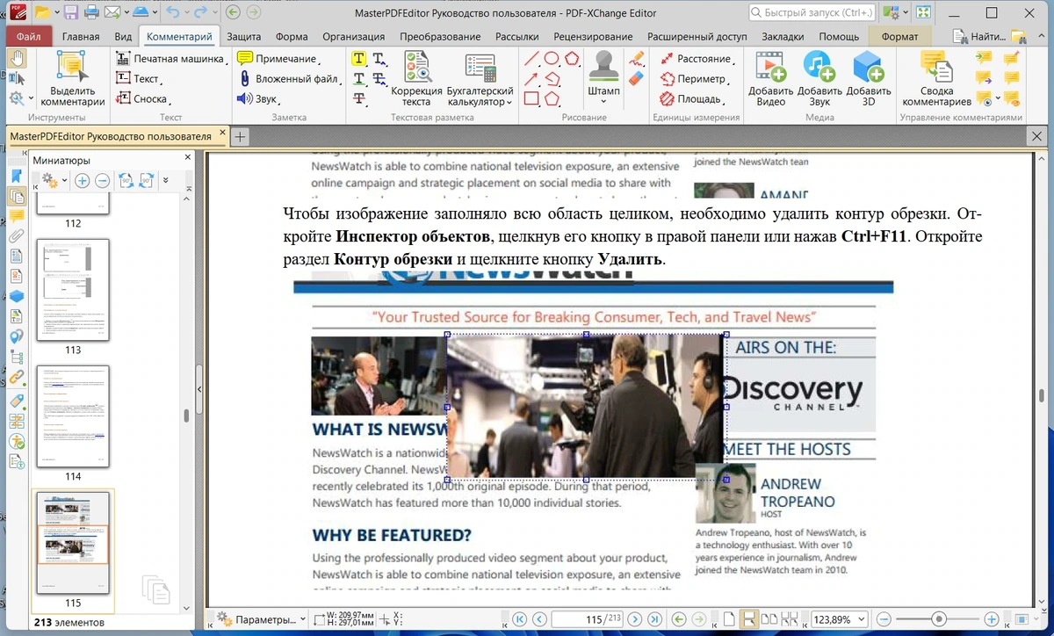
Task: Select the Perimeter tool (Периметр)
Action: coord(693,78)
